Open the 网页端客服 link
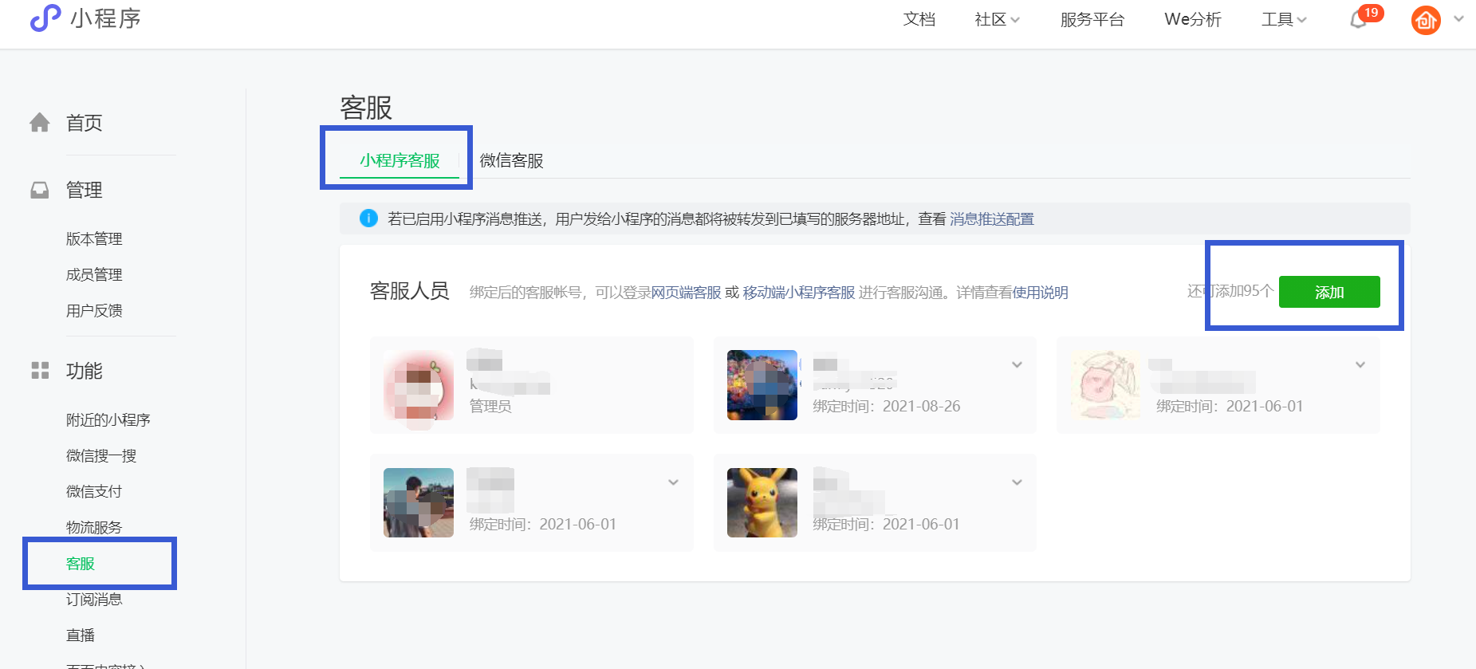The height and width of the screenshot is (669, 1476). (x=686, y=293)
